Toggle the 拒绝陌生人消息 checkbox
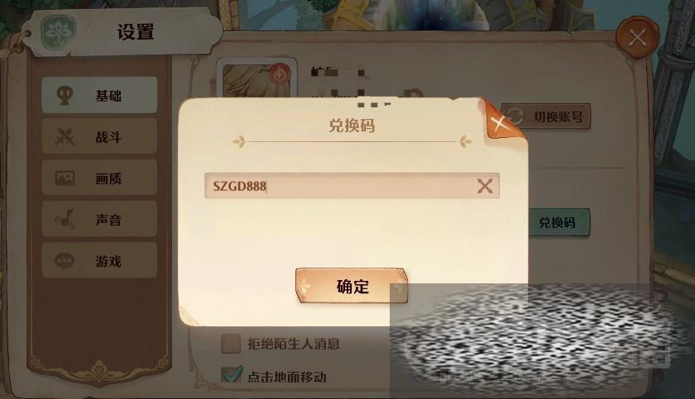Viewport: 695px width, 399px height. 231,344
